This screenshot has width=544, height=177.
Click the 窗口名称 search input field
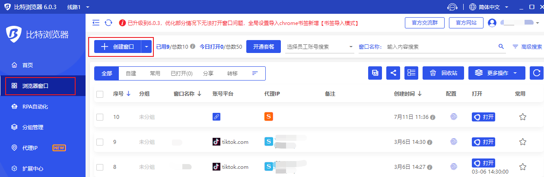(x=441, y=47)
